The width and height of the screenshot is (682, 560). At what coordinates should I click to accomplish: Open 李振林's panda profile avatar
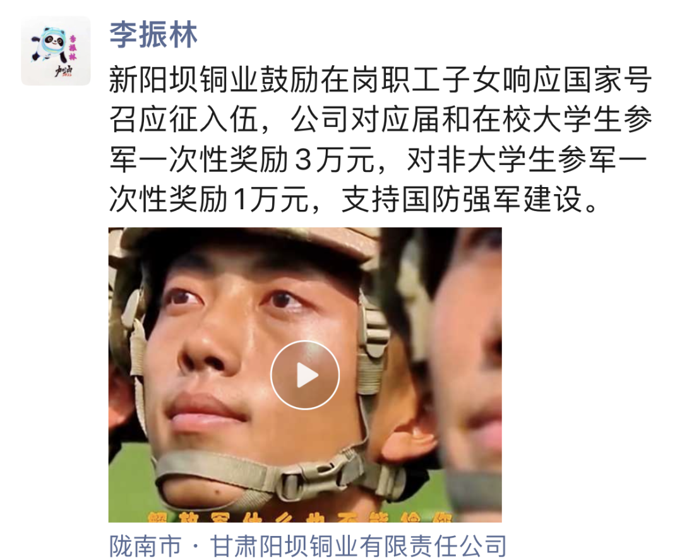click(x=56, y=51)
